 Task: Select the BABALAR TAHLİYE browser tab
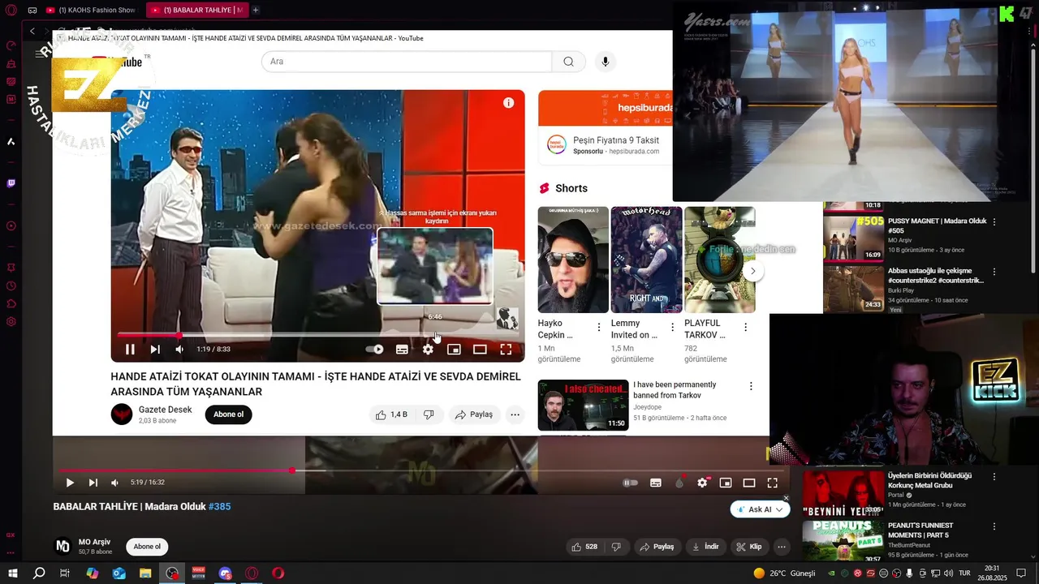tap(196, 11)
